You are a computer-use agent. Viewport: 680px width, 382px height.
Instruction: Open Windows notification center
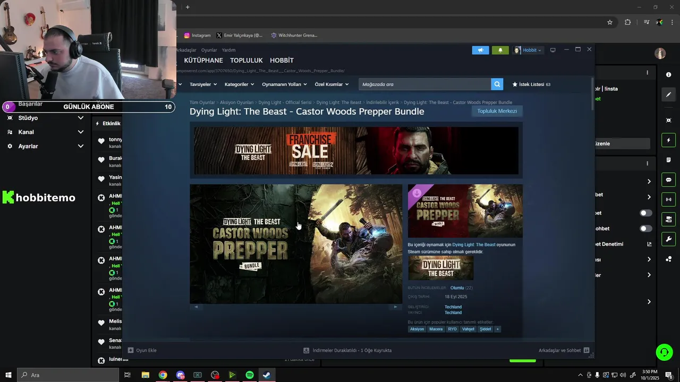pos(669,375)
